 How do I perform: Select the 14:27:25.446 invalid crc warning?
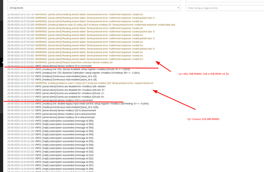click(x=75, y=35)
